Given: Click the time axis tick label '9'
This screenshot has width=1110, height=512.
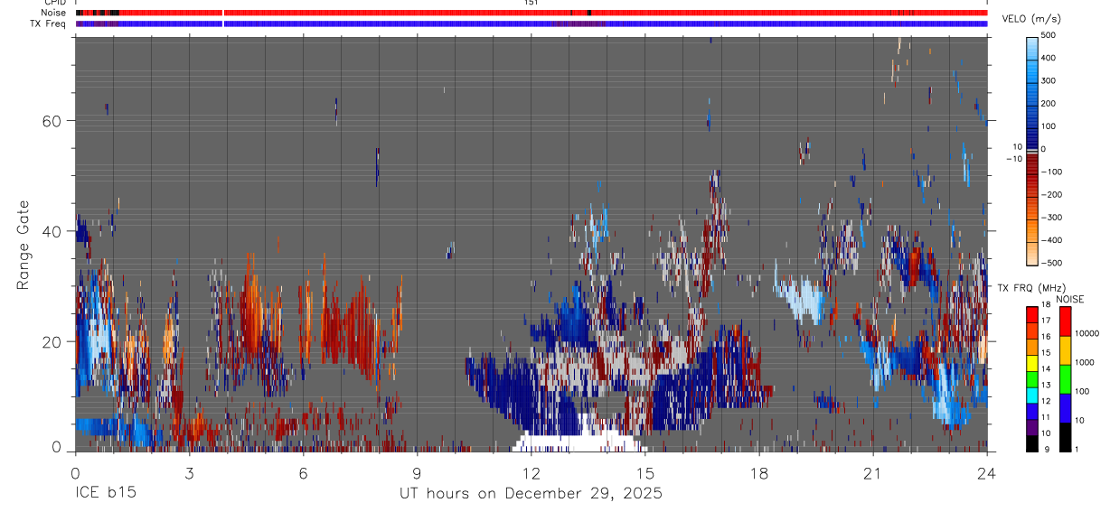Looking at the screenshot, I should [x=417, y=473].
